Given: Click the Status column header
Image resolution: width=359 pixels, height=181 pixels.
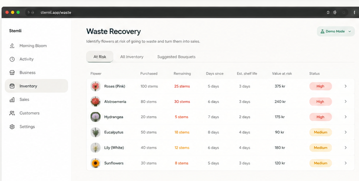Looking at the screenshot, I should (314, 73).
